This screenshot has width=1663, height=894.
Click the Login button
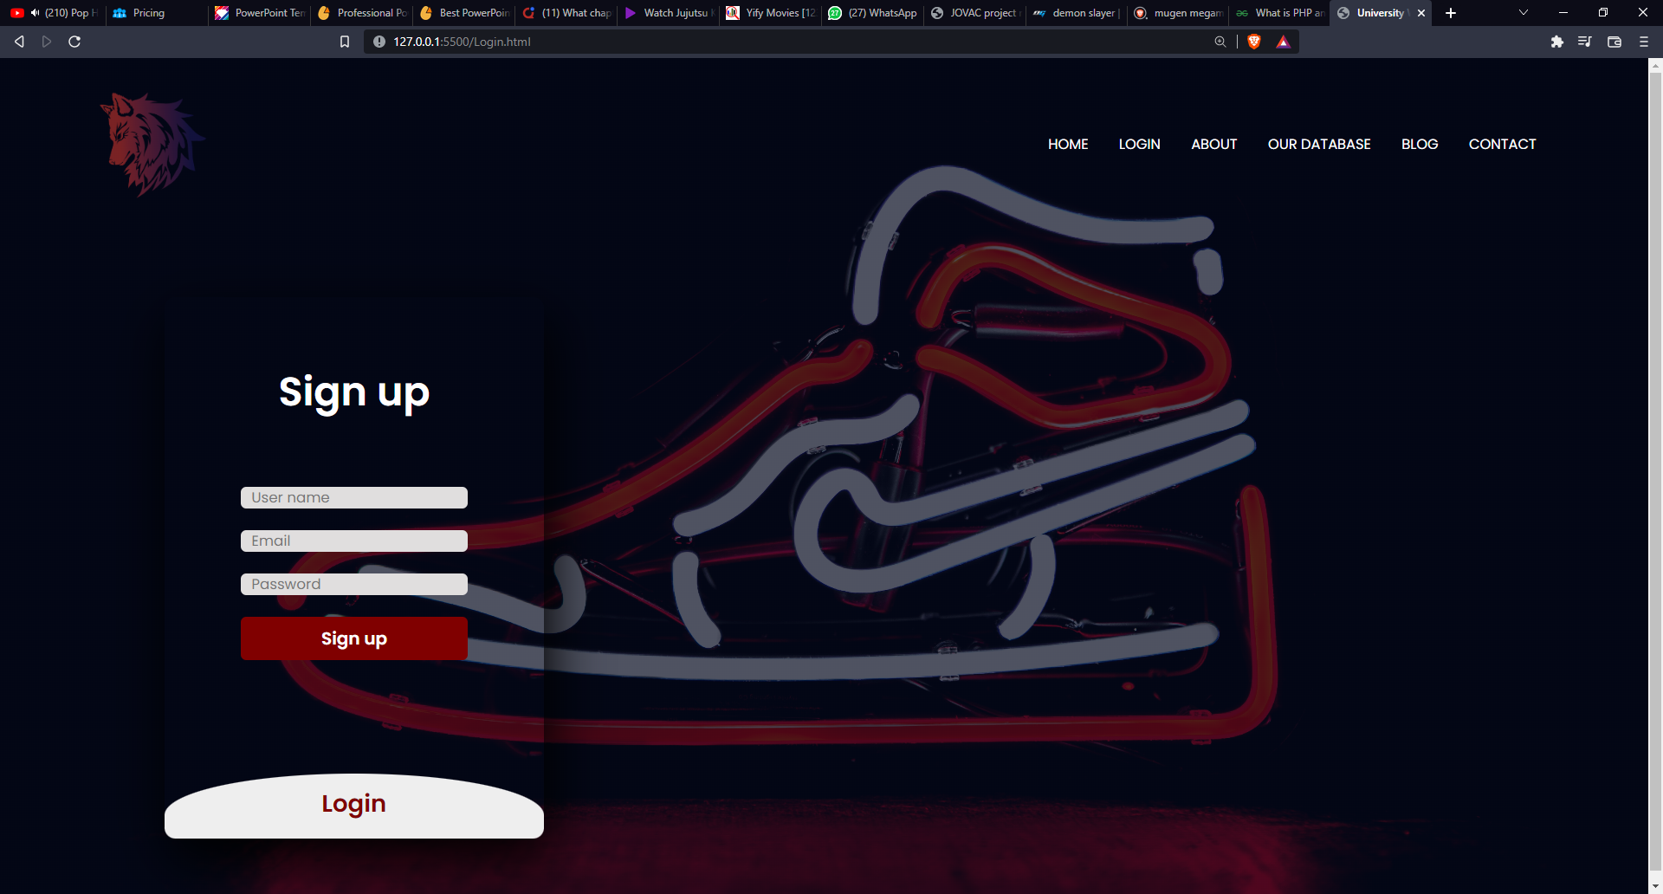point(353,803)
